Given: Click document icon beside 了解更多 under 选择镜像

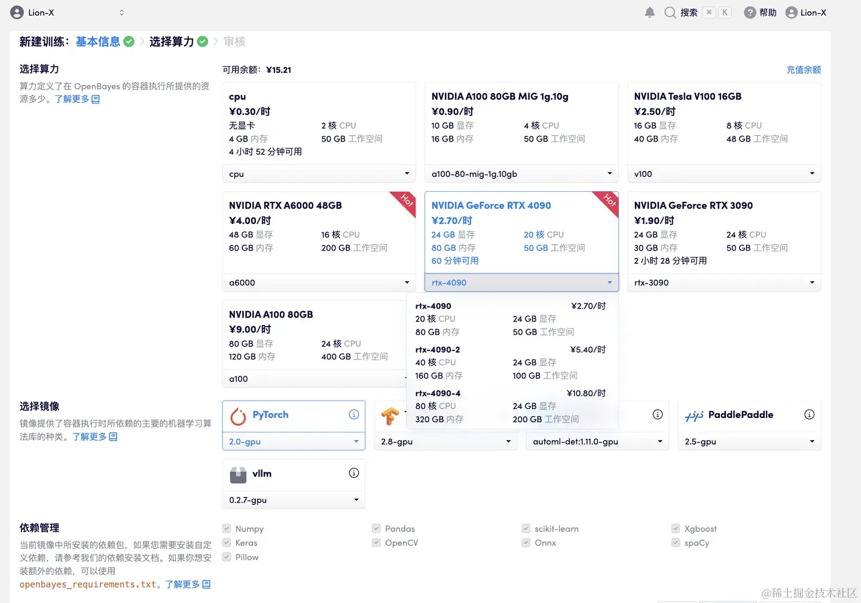Looking at the screenshot, I should pos(113,436).
